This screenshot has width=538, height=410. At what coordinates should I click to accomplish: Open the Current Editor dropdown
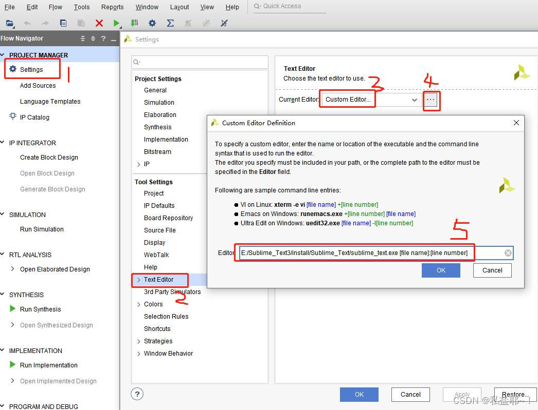click(x=415, y=100)
